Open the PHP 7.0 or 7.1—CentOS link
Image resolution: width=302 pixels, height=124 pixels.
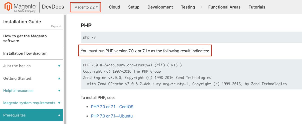[x=112, y=107]
